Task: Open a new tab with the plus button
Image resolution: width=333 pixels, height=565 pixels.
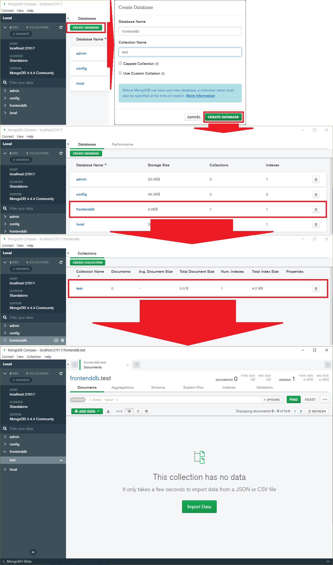Action: [137, 365]
